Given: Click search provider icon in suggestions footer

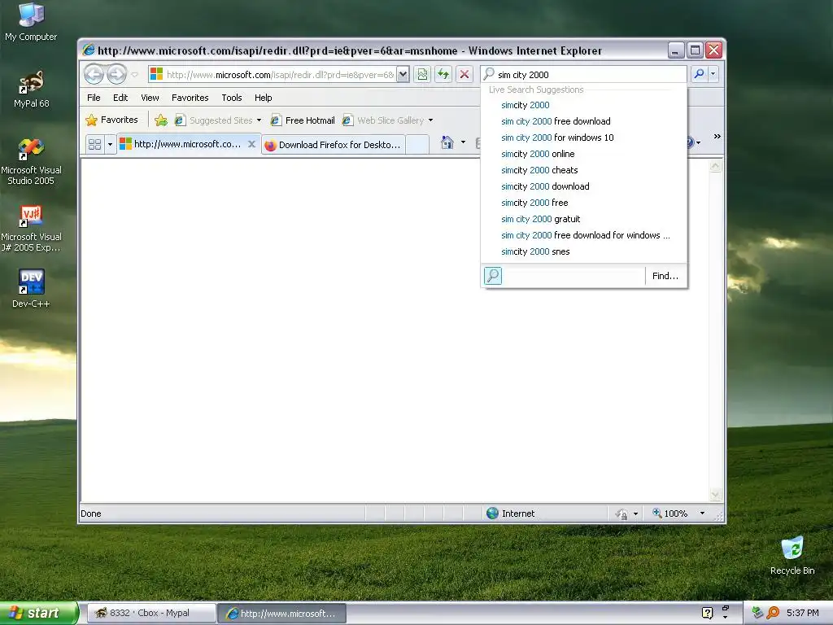Looking at the screenshot, I should coord(493,276).
